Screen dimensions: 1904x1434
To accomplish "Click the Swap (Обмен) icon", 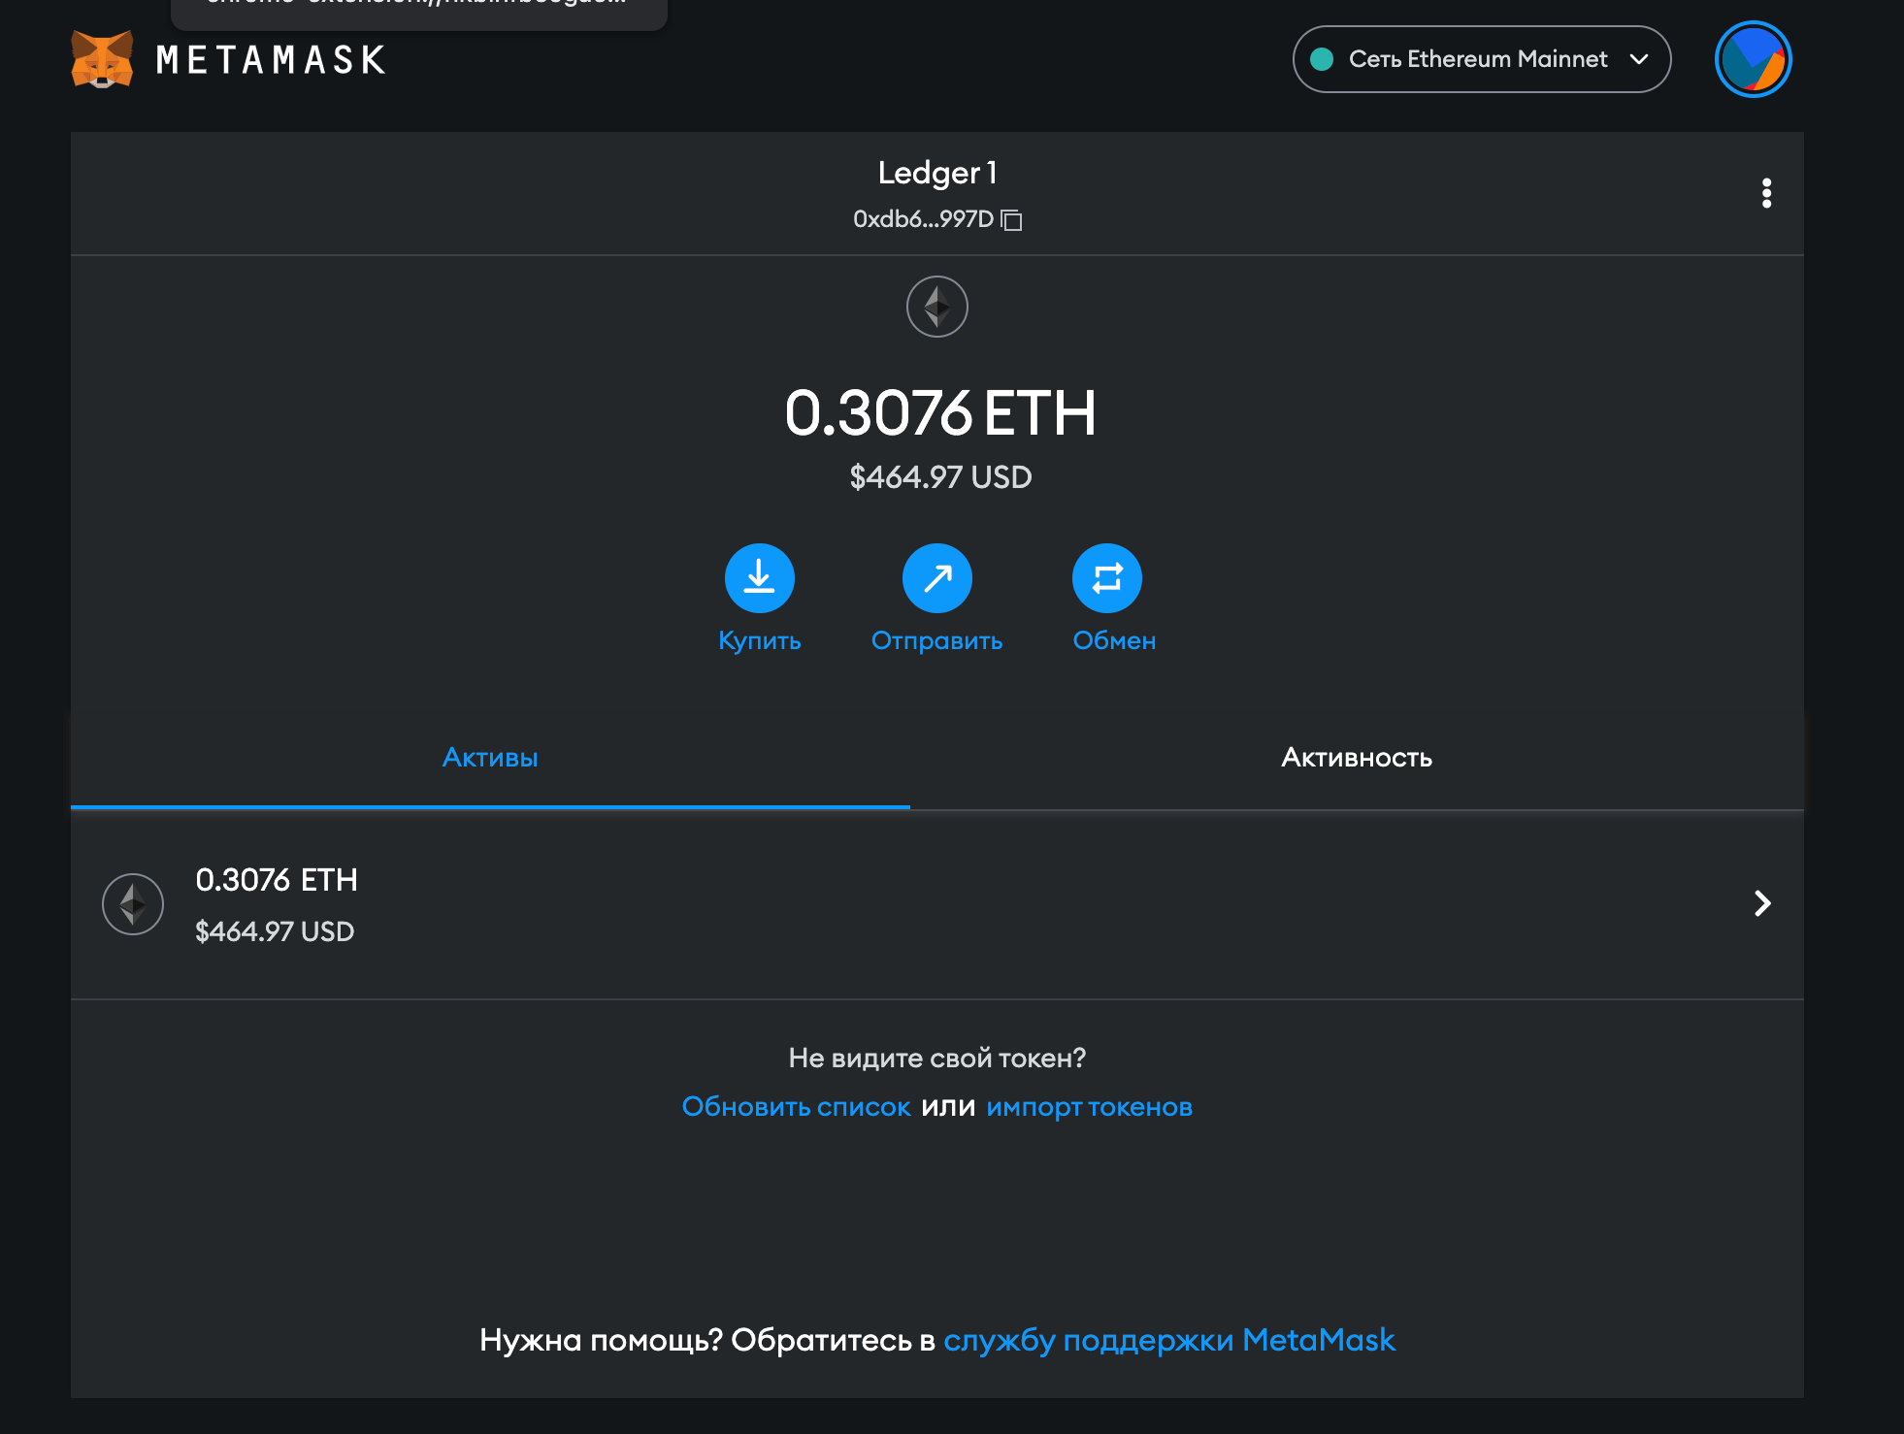I will [x=1110, y=577].
